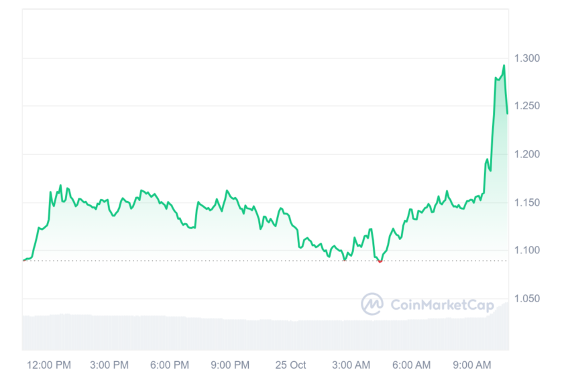Click the 1.250 price axis label

tap(526, 106)
